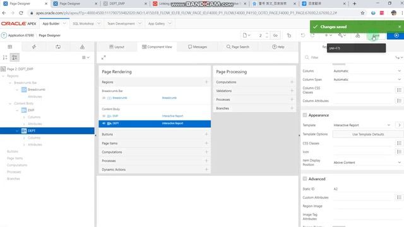Add a page processing computation plus

tap(292, 82)
